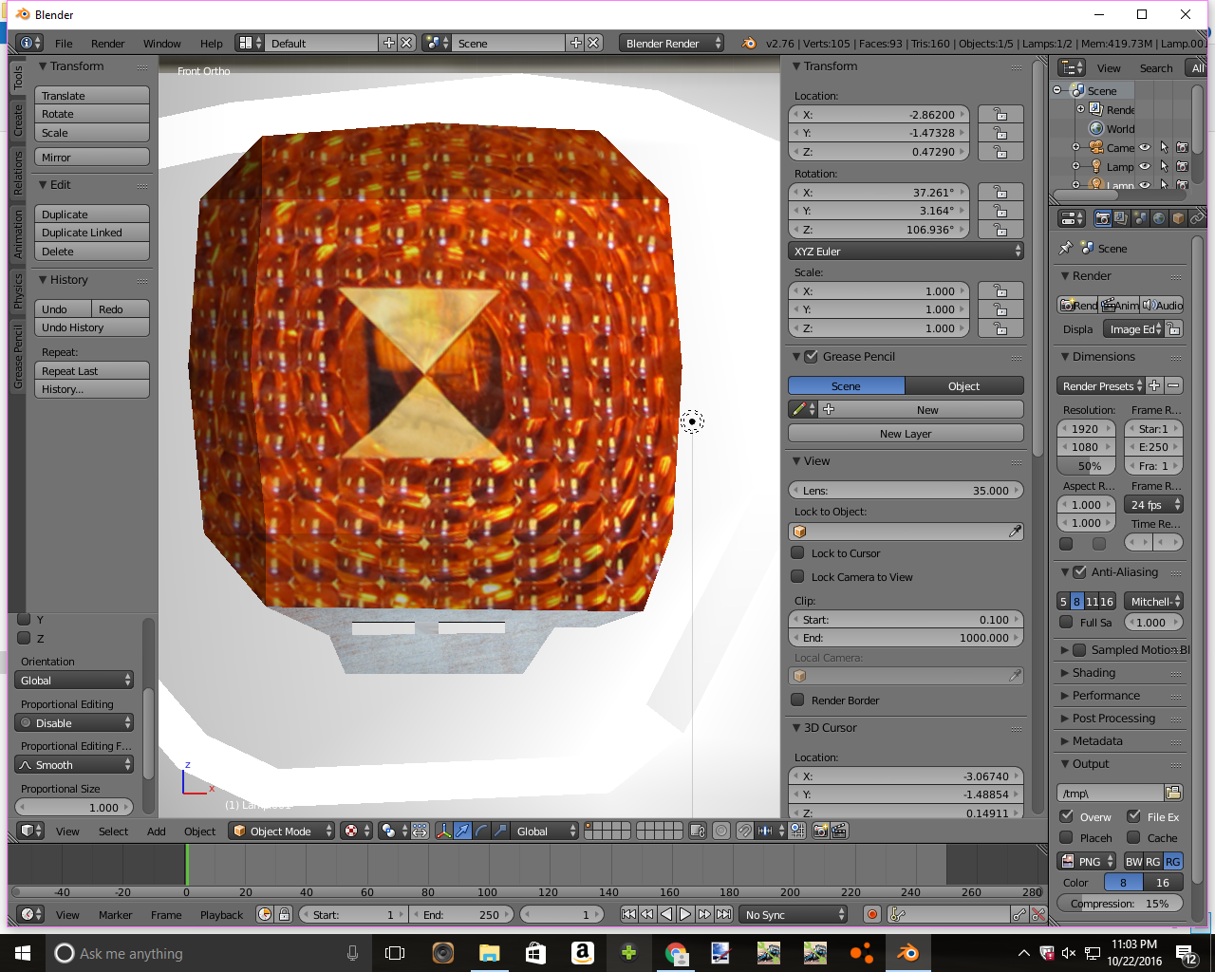Jump to the last frame in timeline
Viewport: 1215px width, 972px height.
pyautogui.click(x=724, y=914)
